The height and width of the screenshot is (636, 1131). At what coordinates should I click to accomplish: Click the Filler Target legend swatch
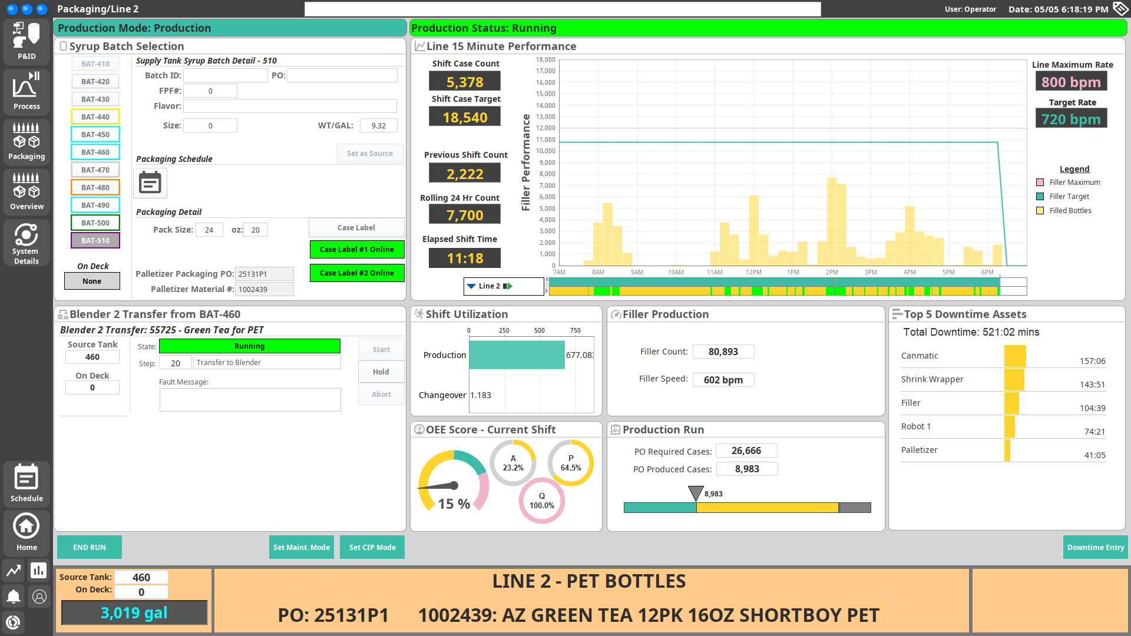pyautogui.click(x=1040, y=197)
